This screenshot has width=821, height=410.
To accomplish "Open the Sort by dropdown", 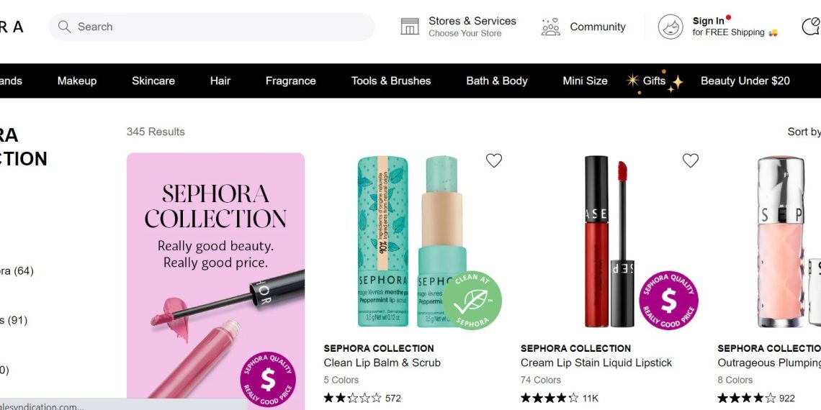I will tap(804, 132).
